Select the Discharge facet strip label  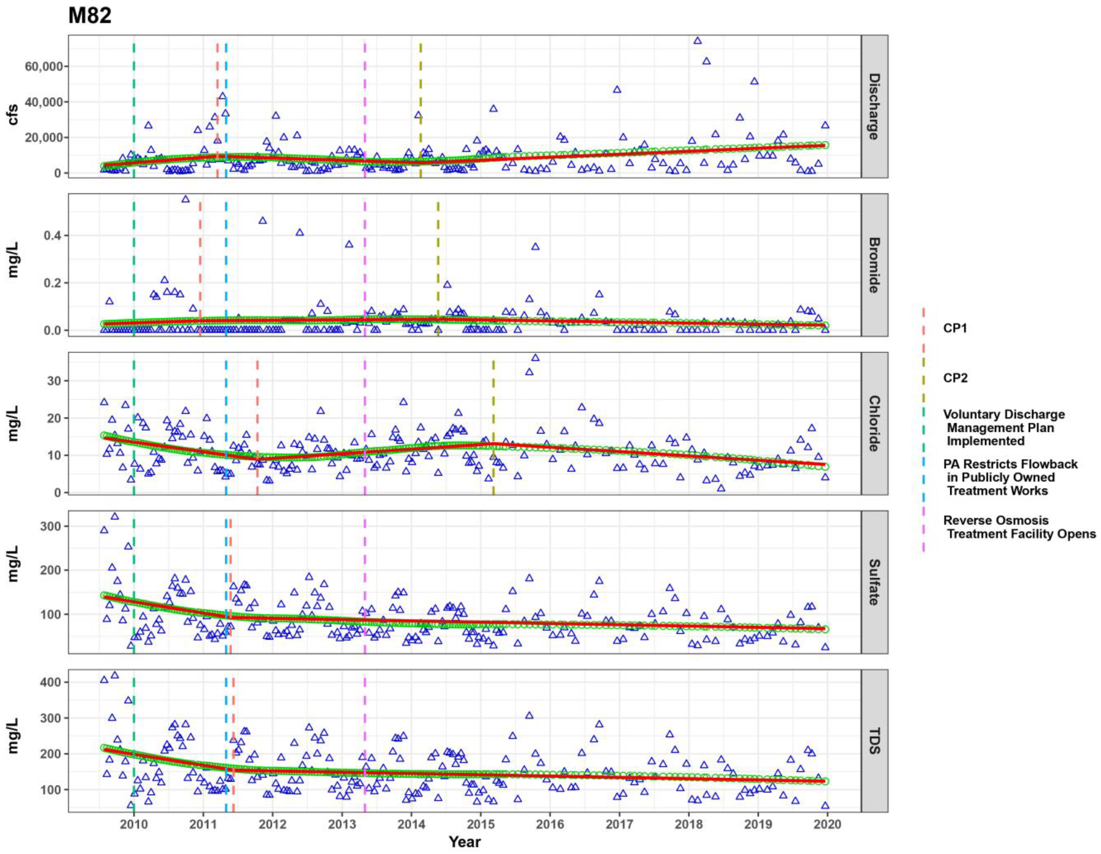[874, 106]
